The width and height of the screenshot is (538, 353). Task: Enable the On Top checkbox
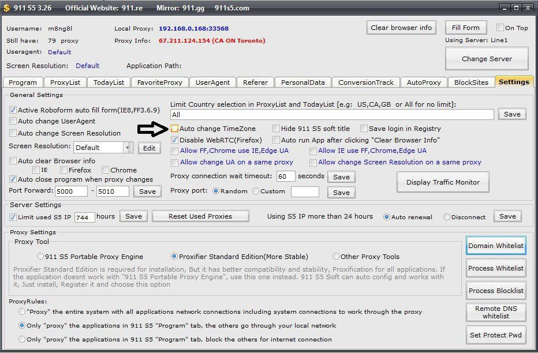(x=500, y=28)
